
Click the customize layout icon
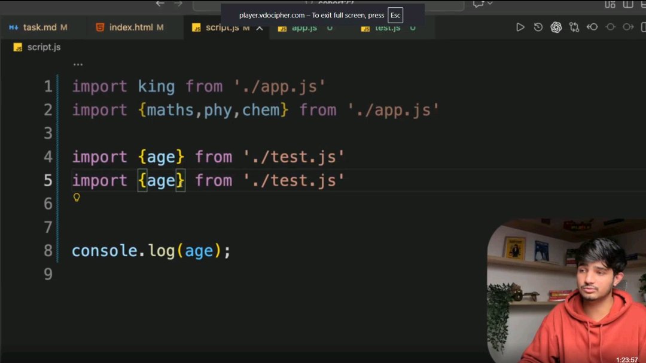pos(610,4)
